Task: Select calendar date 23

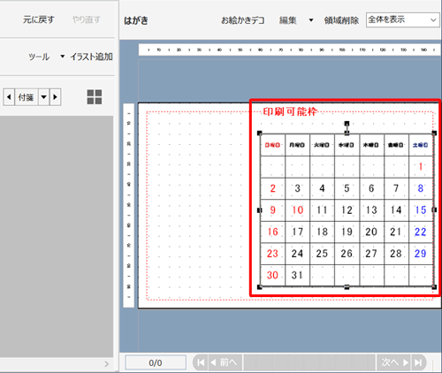Action: point(272,254)
